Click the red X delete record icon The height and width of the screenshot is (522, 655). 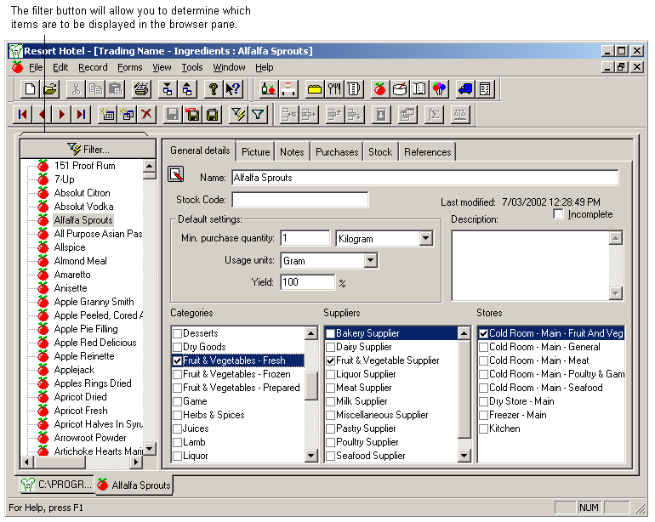146,115
